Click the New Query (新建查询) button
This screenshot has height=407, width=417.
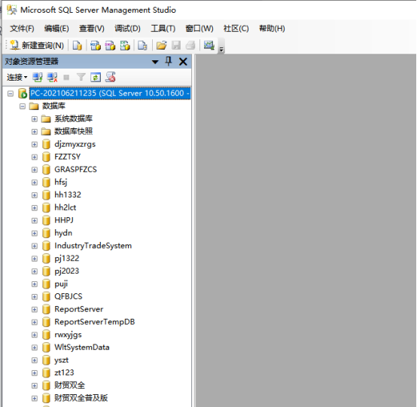[37, 45]
